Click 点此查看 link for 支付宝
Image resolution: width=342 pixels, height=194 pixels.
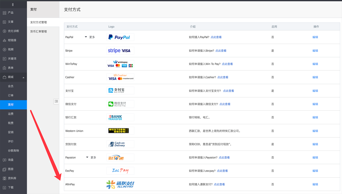coord(228,91)
